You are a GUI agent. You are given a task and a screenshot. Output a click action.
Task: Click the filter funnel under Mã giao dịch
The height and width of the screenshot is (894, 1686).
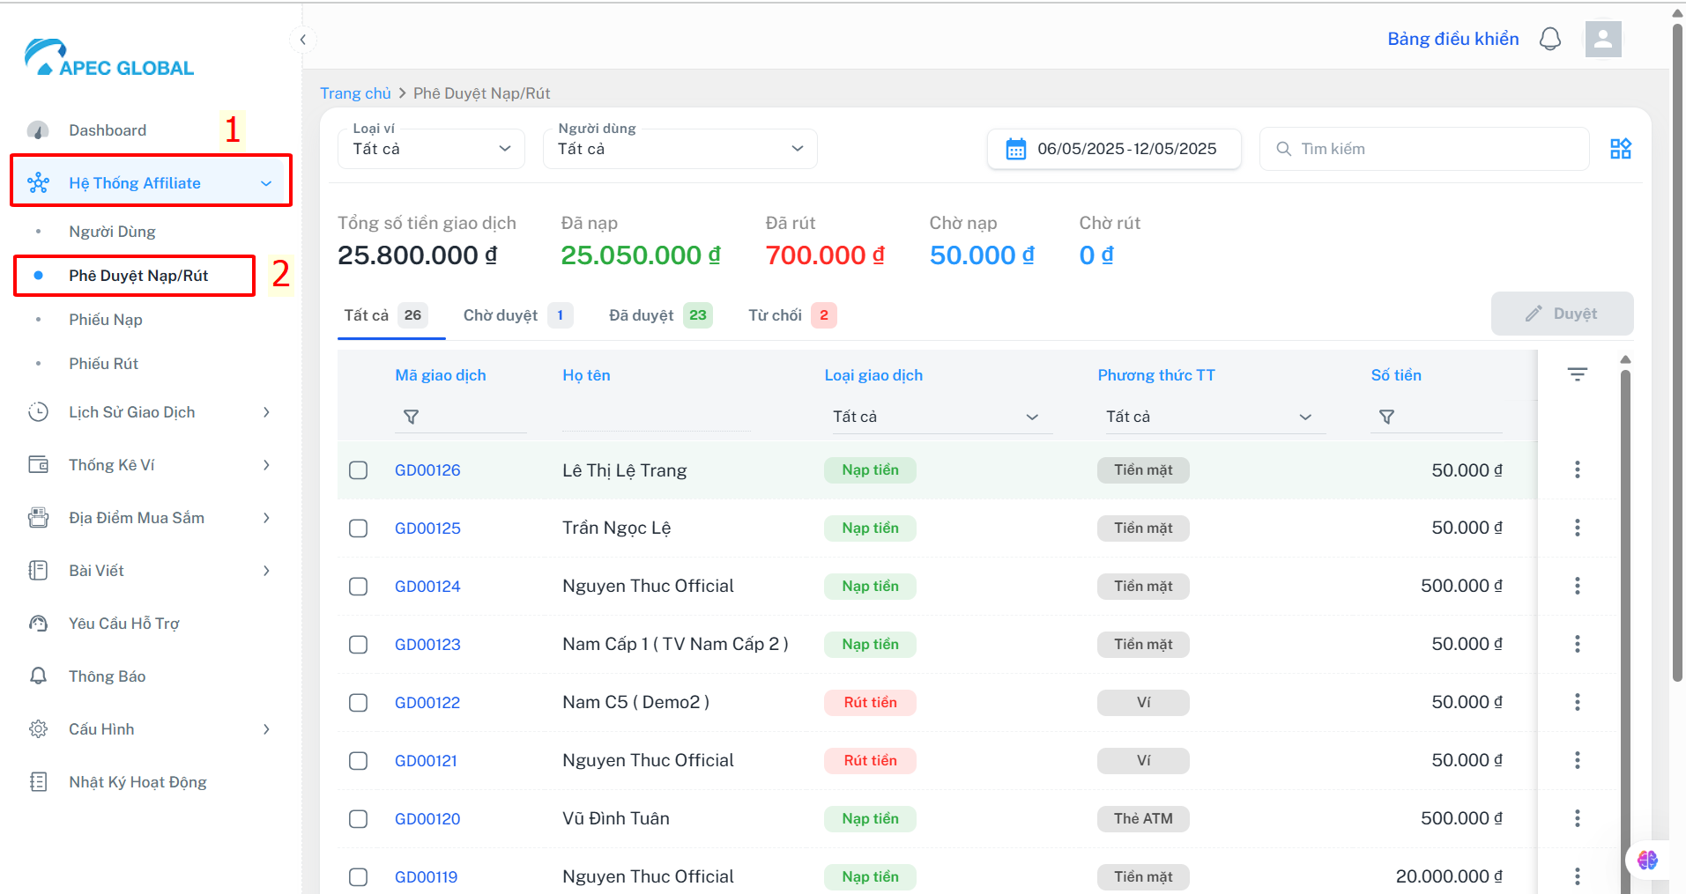[411, 417]
